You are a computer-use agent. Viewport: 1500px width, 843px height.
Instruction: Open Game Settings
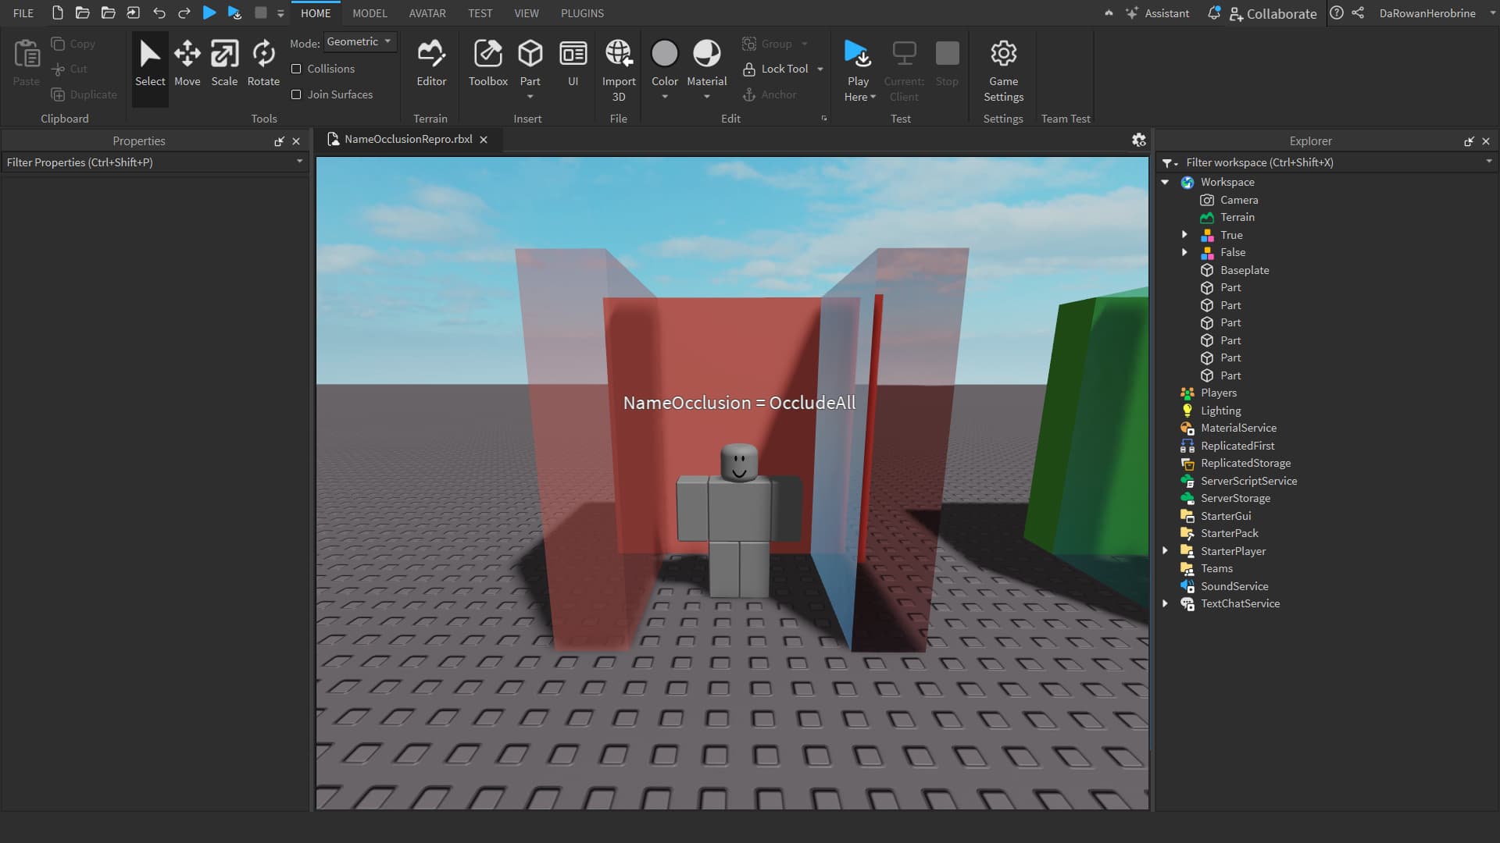(1004, 70)
